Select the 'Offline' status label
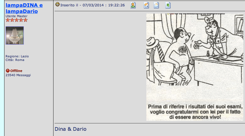 tap(16, 71)
